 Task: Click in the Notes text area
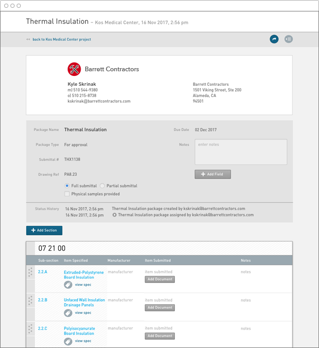click(x=240, y=151)
